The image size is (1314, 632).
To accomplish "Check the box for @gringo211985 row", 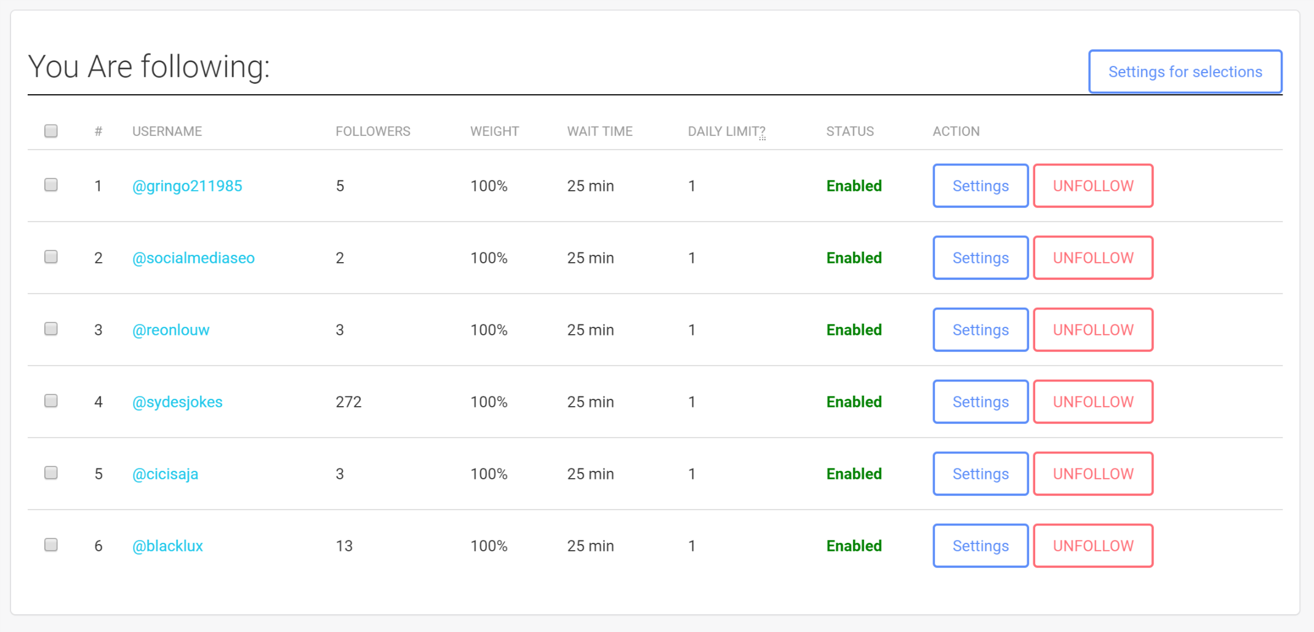I will coord(51,185).
